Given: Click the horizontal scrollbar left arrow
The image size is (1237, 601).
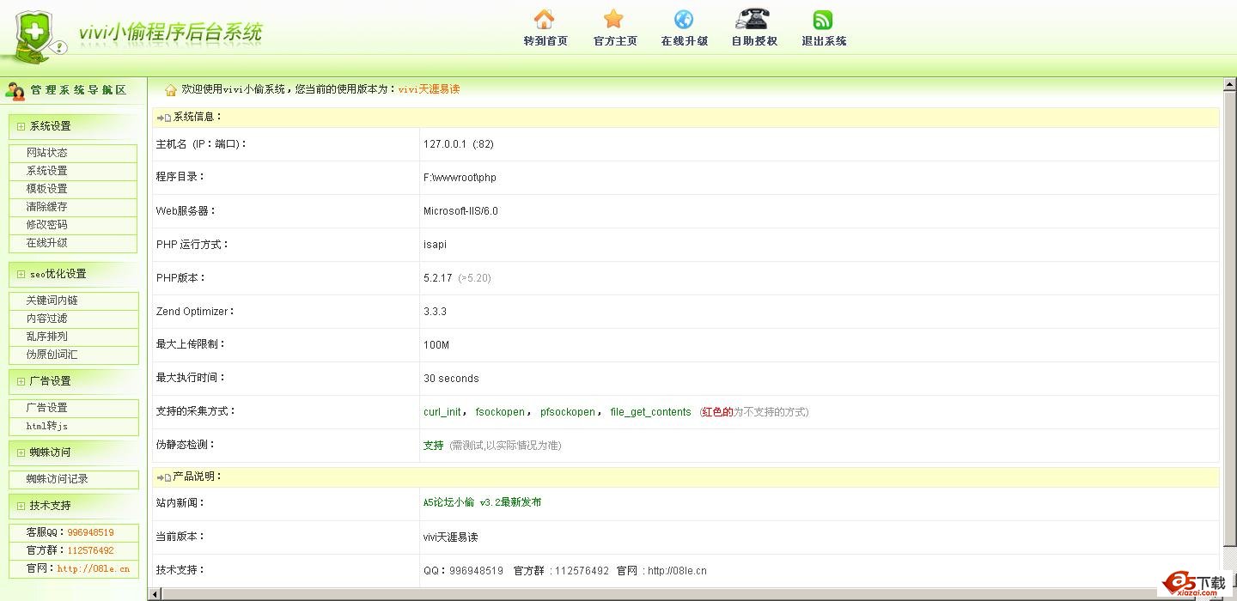Looking at the screenshot, I should pos(155,594).
